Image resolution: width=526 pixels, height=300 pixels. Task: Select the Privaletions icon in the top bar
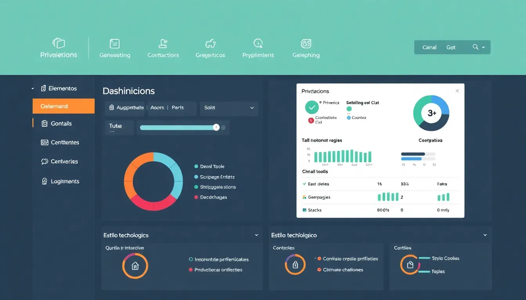pyautogui.click(x=58, y=44)
